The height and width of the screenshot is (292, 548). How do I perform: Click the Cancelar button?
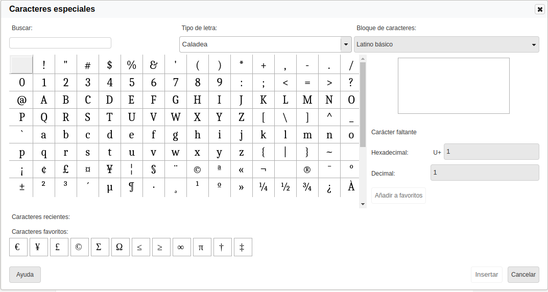coord(523,275)
